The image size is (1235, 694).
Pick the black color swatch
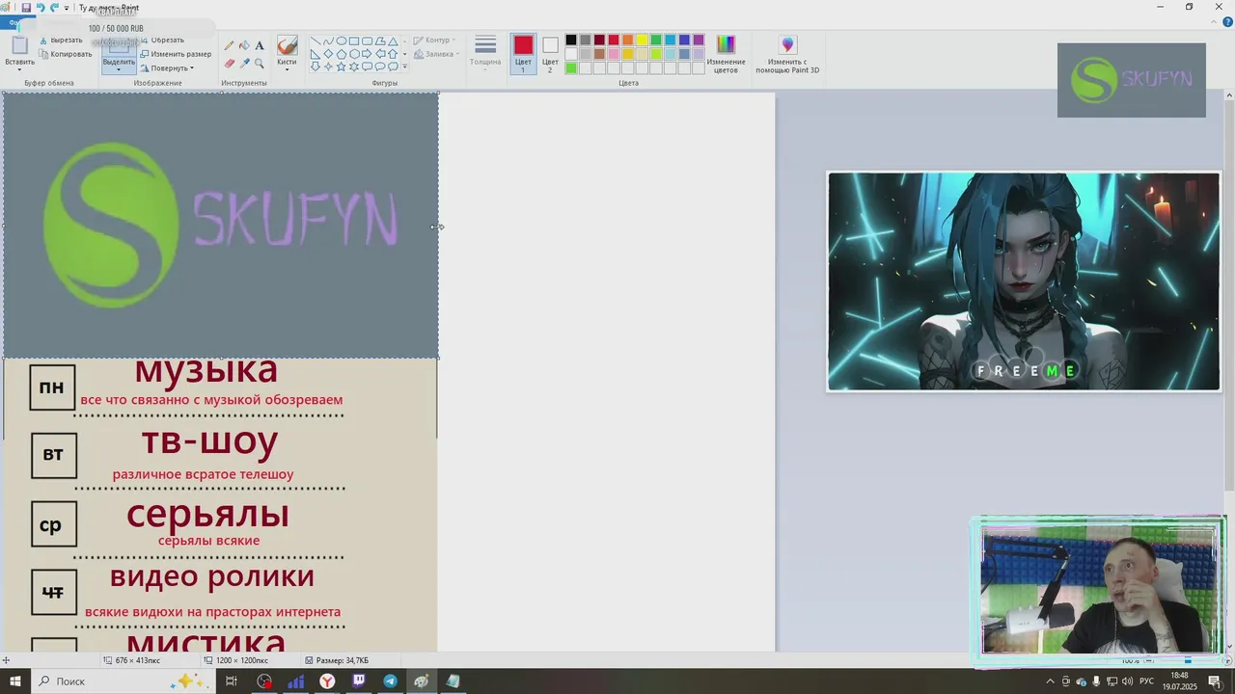pos(570,40)
